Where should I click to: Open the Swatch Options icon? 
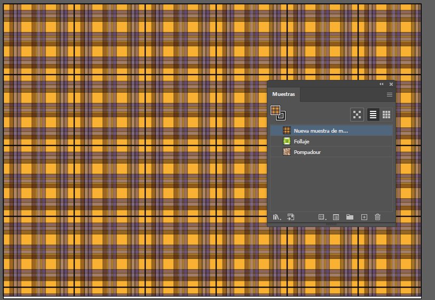pos(336,217)
